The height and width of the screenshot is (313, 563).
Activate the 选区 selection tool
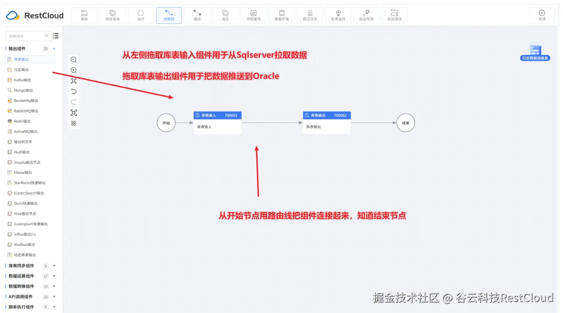(225, 16)
